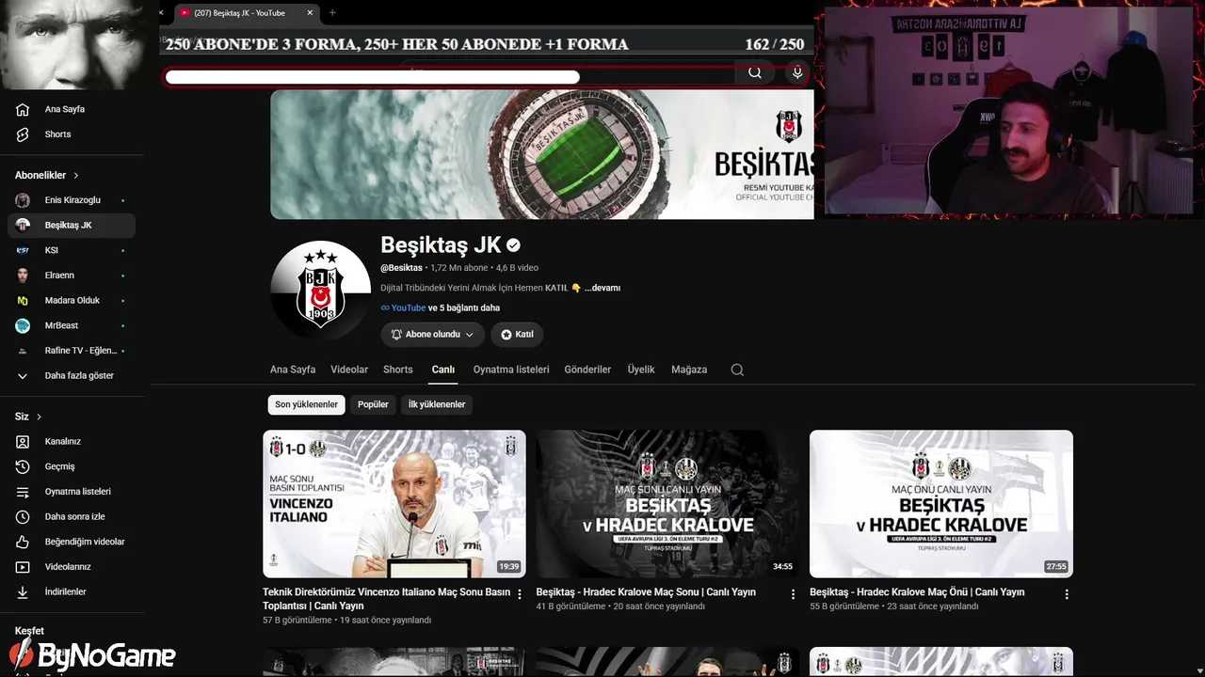Expand the Abonelikler section
1205x677 pixels.
tap(47, 176)
